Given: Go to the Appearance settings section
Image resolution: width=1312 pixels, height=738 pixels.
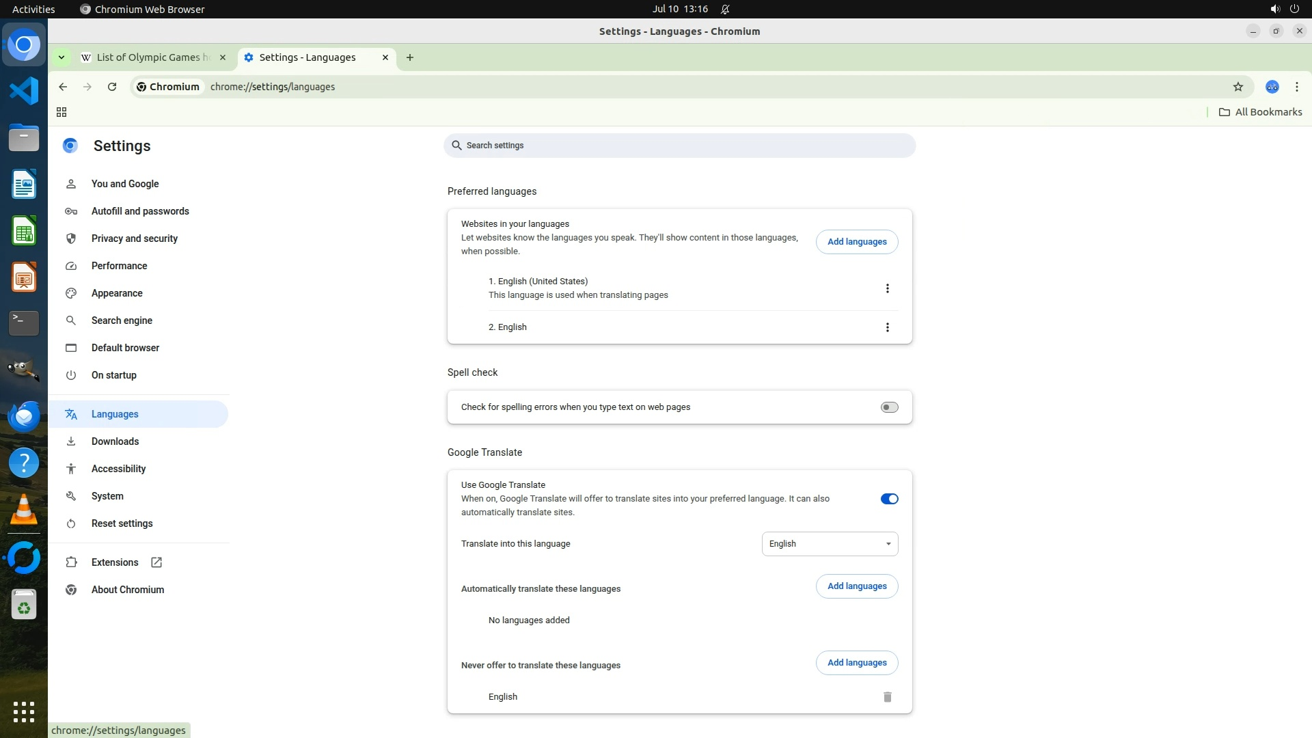Looking at the screenshot, I should (117, 293).
